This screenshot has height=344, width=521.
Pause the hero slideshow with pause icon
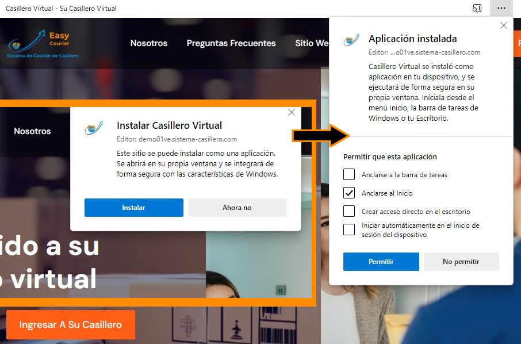(281, 291)
